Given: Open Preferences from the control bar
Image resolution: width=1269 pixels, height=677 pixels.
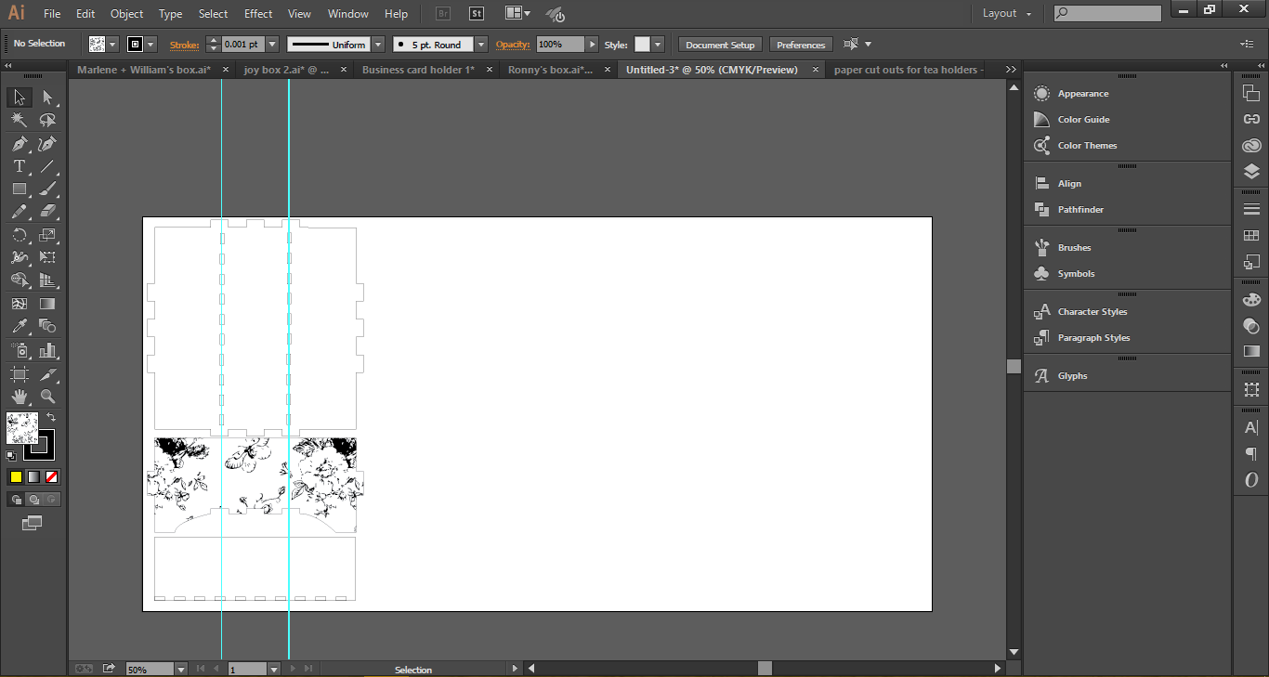Looking at the screenshot, I should 800,45.
